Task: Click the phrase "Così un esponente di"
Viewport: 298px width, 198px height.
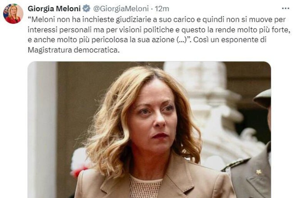Action: pyautogui.click(x=230, y=40)
